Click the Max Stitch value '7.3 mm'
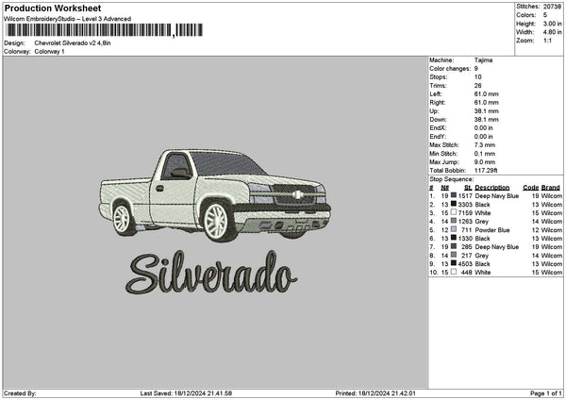This screenshot has height=400, width=566. point(485,145)
